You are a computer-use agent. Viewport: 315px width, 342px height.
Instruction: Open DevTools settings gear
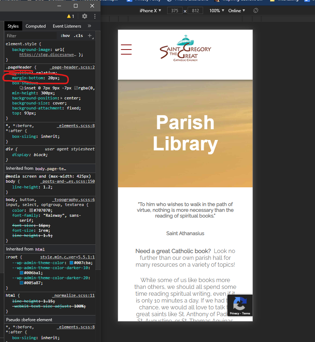(x=85, y=16)
